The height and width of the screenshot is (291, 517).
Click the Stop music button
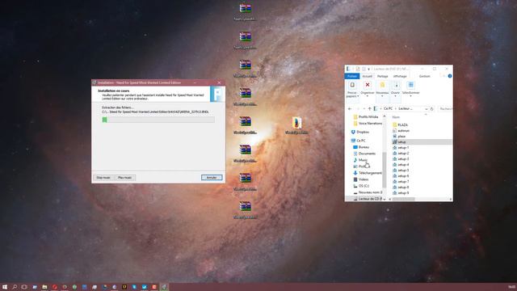coord(103,178)
